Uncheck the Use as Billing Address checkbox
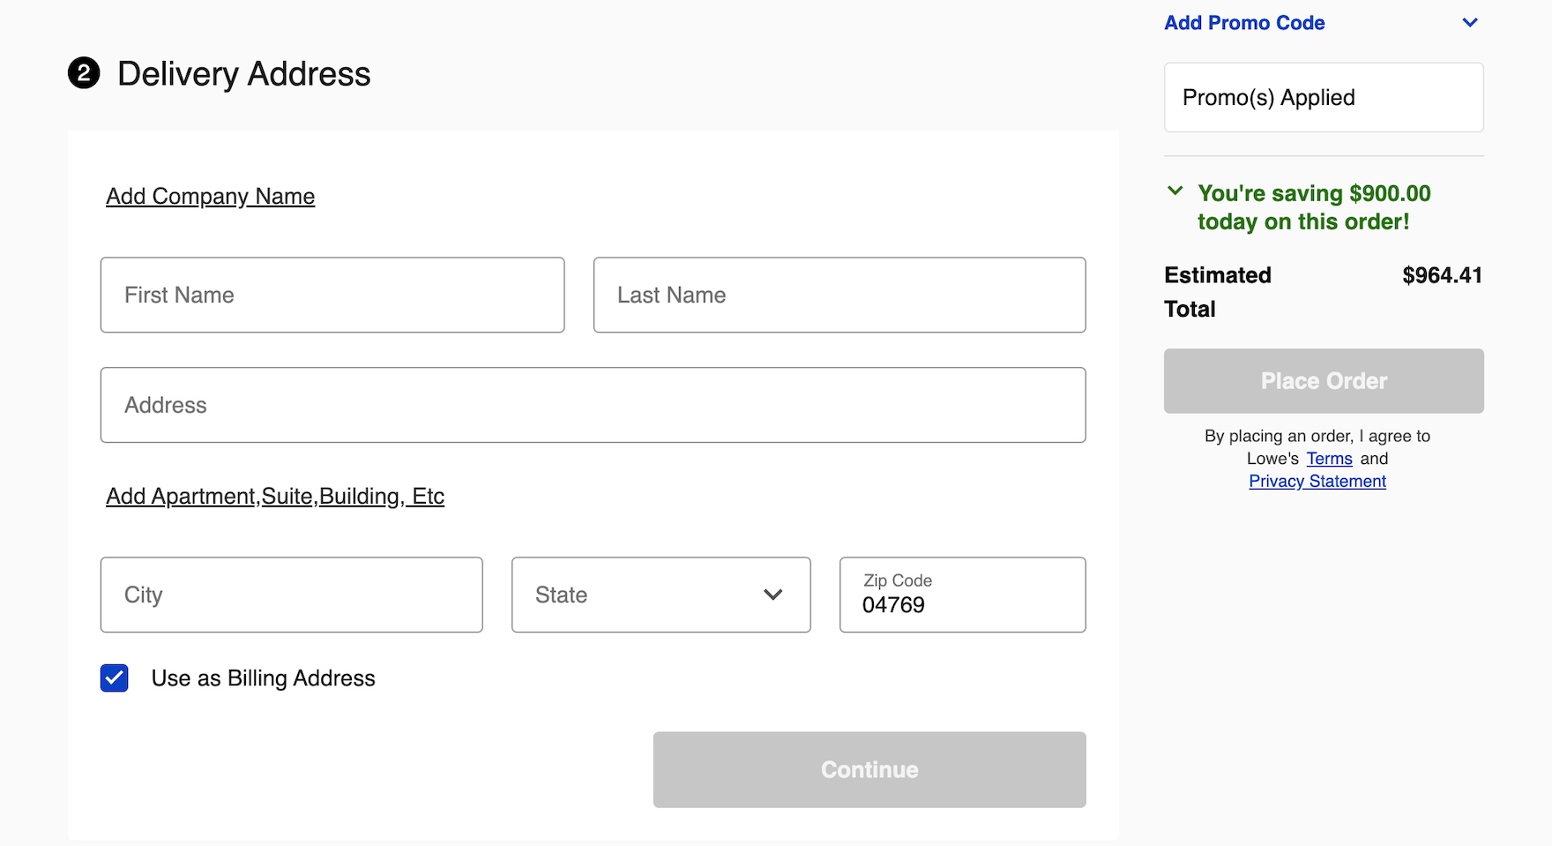Image resolution: width=1552 pixels, height=846 pixels. (115, 678)
